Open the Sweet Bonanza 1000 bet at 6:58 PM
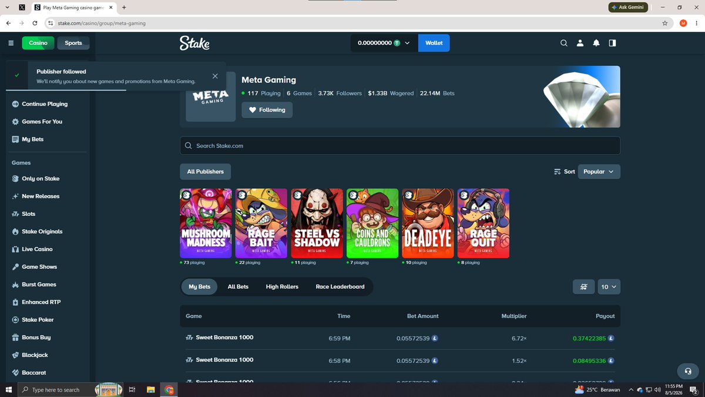Screen dimensions: 705x397 (x=400, y=361)
